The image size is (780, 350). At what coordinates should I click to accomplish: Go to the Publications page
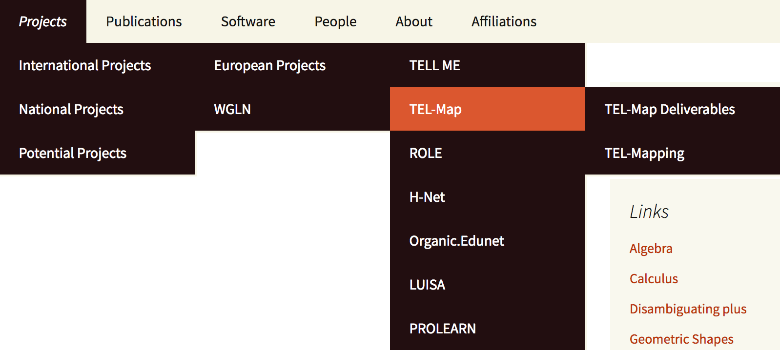[144, 21]
